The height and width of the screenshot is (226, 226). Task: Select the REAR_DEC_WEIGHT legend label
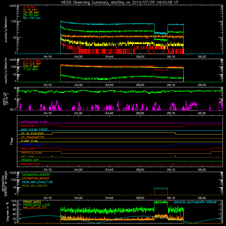pyautogui.click(x=35, y=186)
